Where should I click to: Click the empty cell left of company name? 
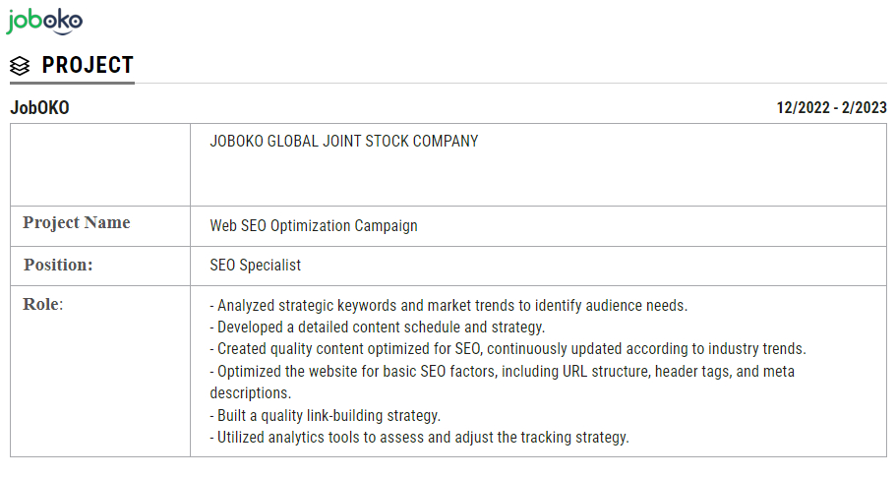(x=100, y=164)
